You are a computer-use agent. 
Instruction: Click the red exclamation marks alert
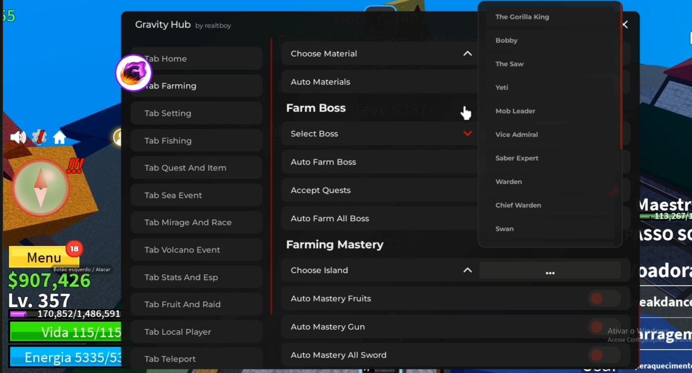(75, 166)
